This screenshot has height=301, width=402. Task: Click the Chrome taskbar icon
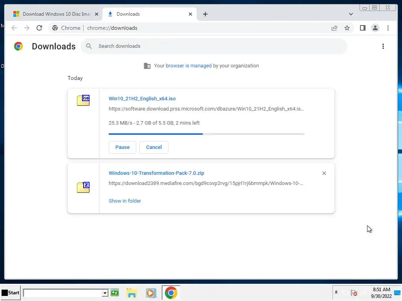[x=171, y=292]
